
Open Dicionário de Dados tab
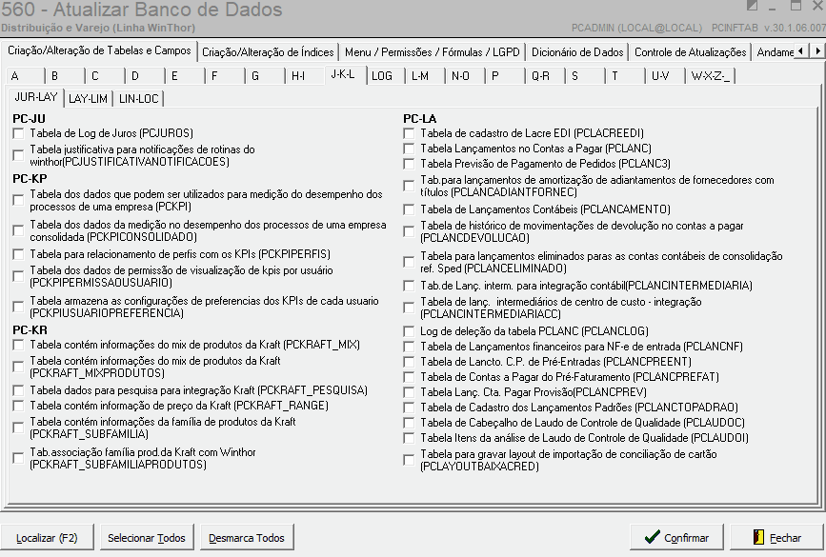(x=577, y=52)
